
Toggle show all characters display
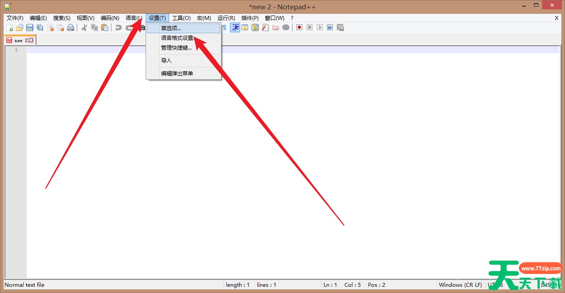click(x=225, y=27)
